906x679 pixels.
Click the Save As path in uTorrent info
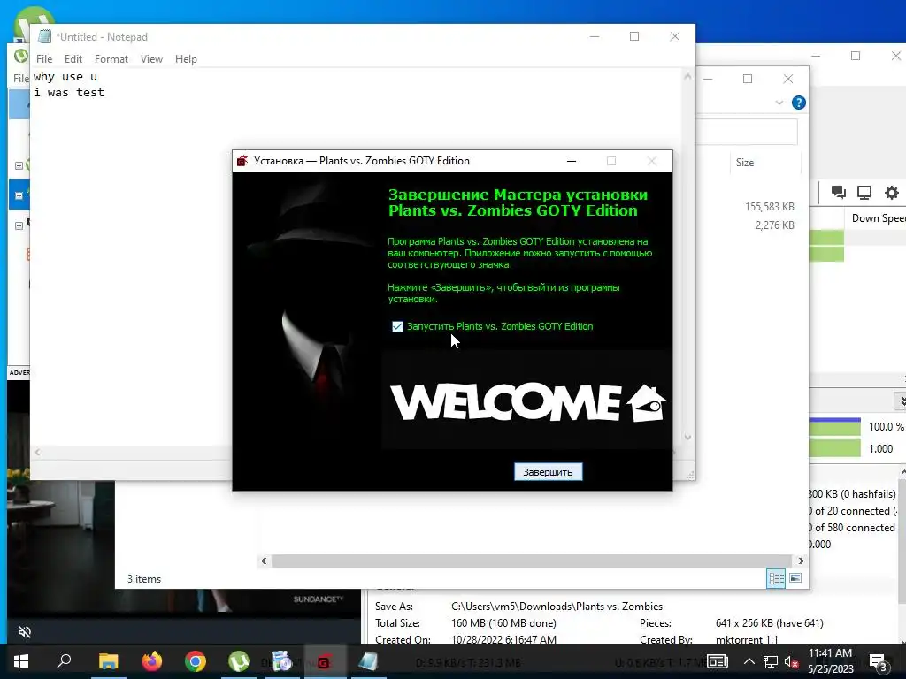(x=557, y=607)
